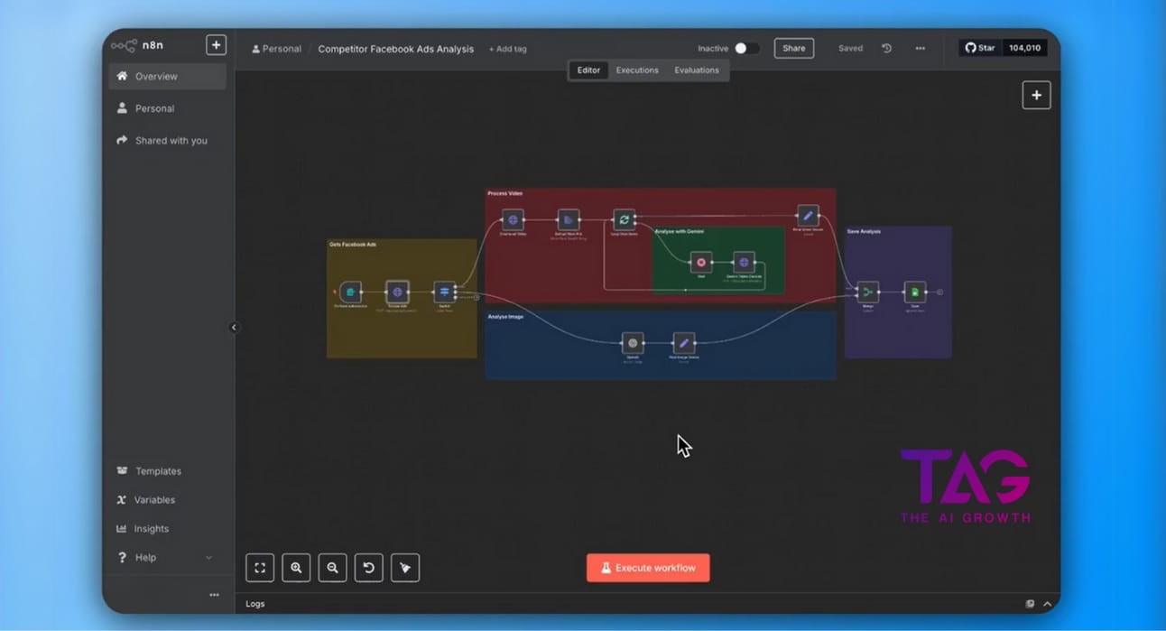Screen dimensions: 1166x631
Task: Click the Analyse Image sticky note title
Action: tap(505, 317)
